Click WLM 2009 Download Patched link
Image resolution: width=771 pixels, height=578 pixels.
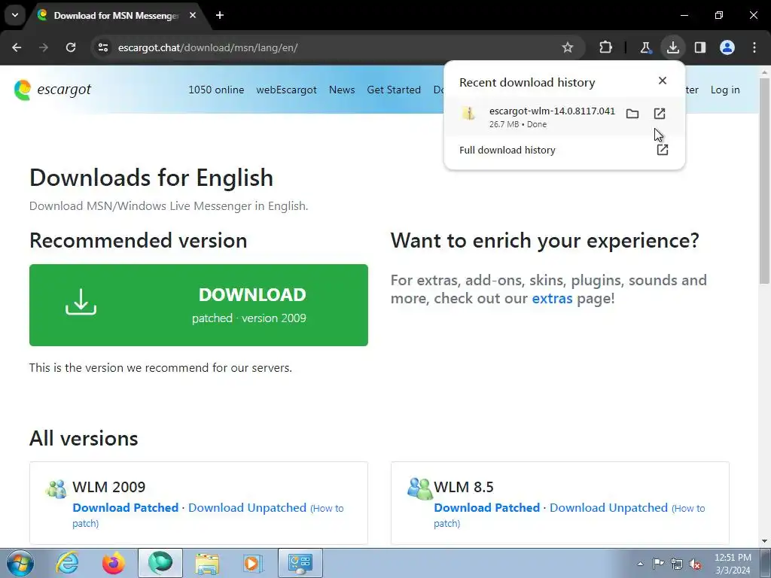coord(126,508)
